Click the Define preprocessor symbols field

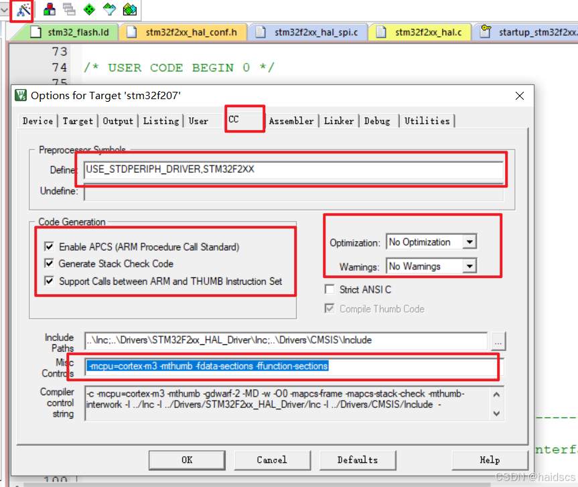[x=294, y=169]
